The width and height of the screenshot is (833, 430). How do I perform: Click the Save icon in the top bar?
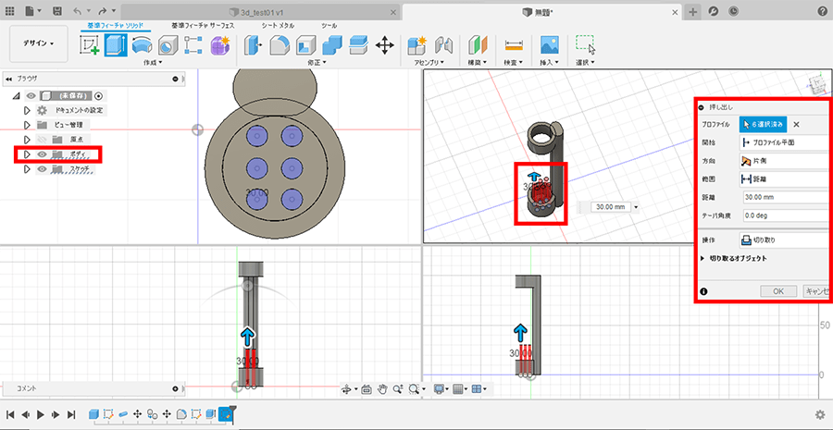coord(58,10)
